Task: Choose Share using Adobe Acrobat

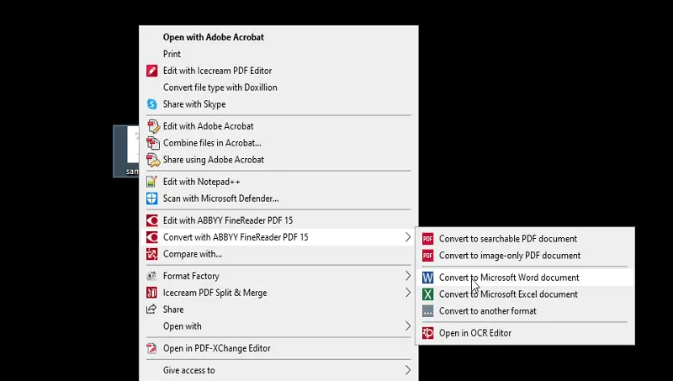Action: 279,160
